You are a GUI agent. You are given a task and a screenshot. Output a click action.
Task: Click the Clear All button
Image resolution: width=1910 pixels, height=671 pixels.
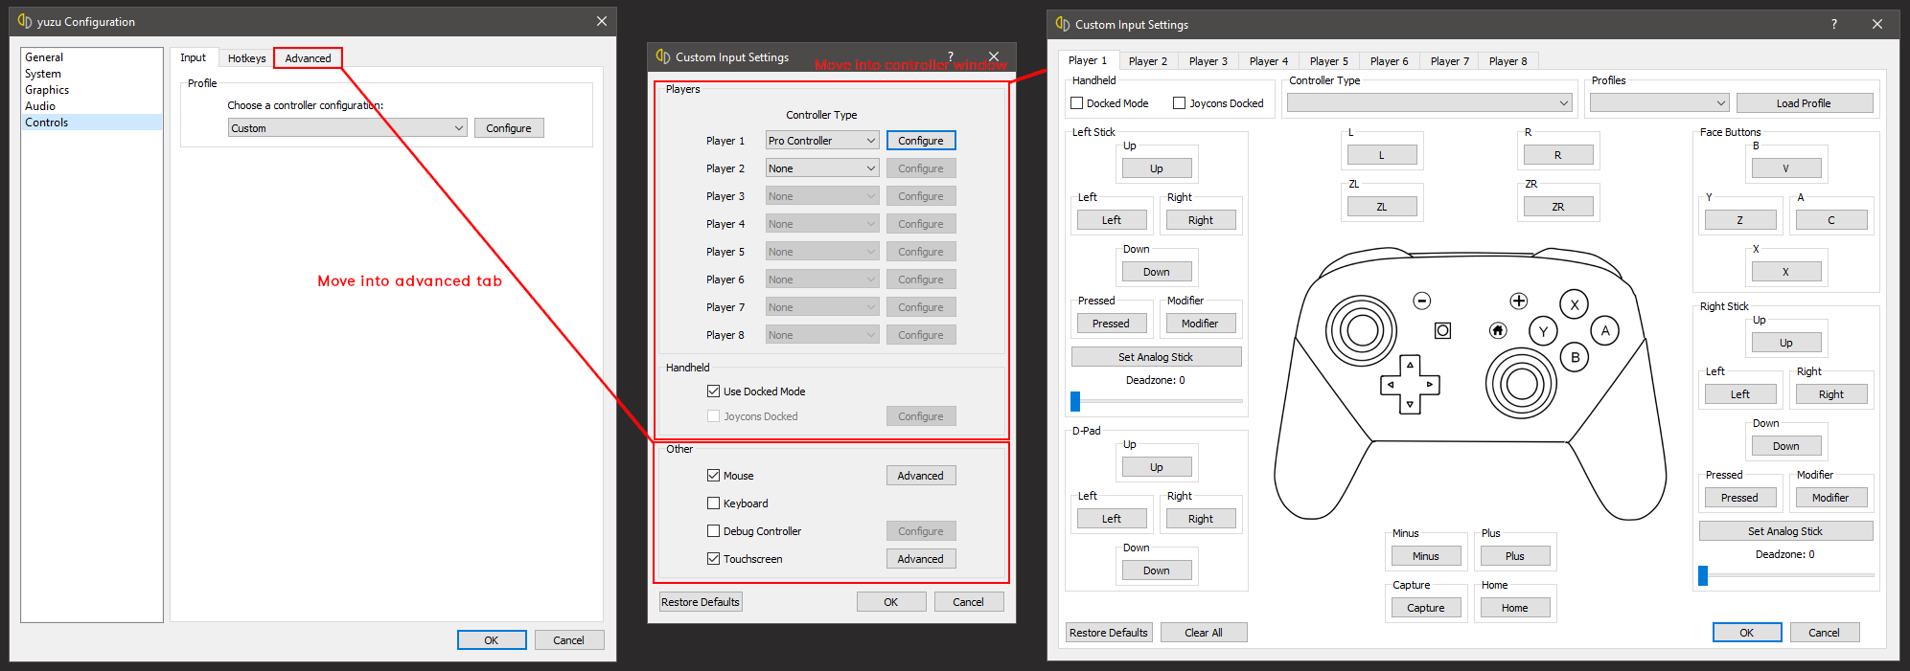point(1203,633)
